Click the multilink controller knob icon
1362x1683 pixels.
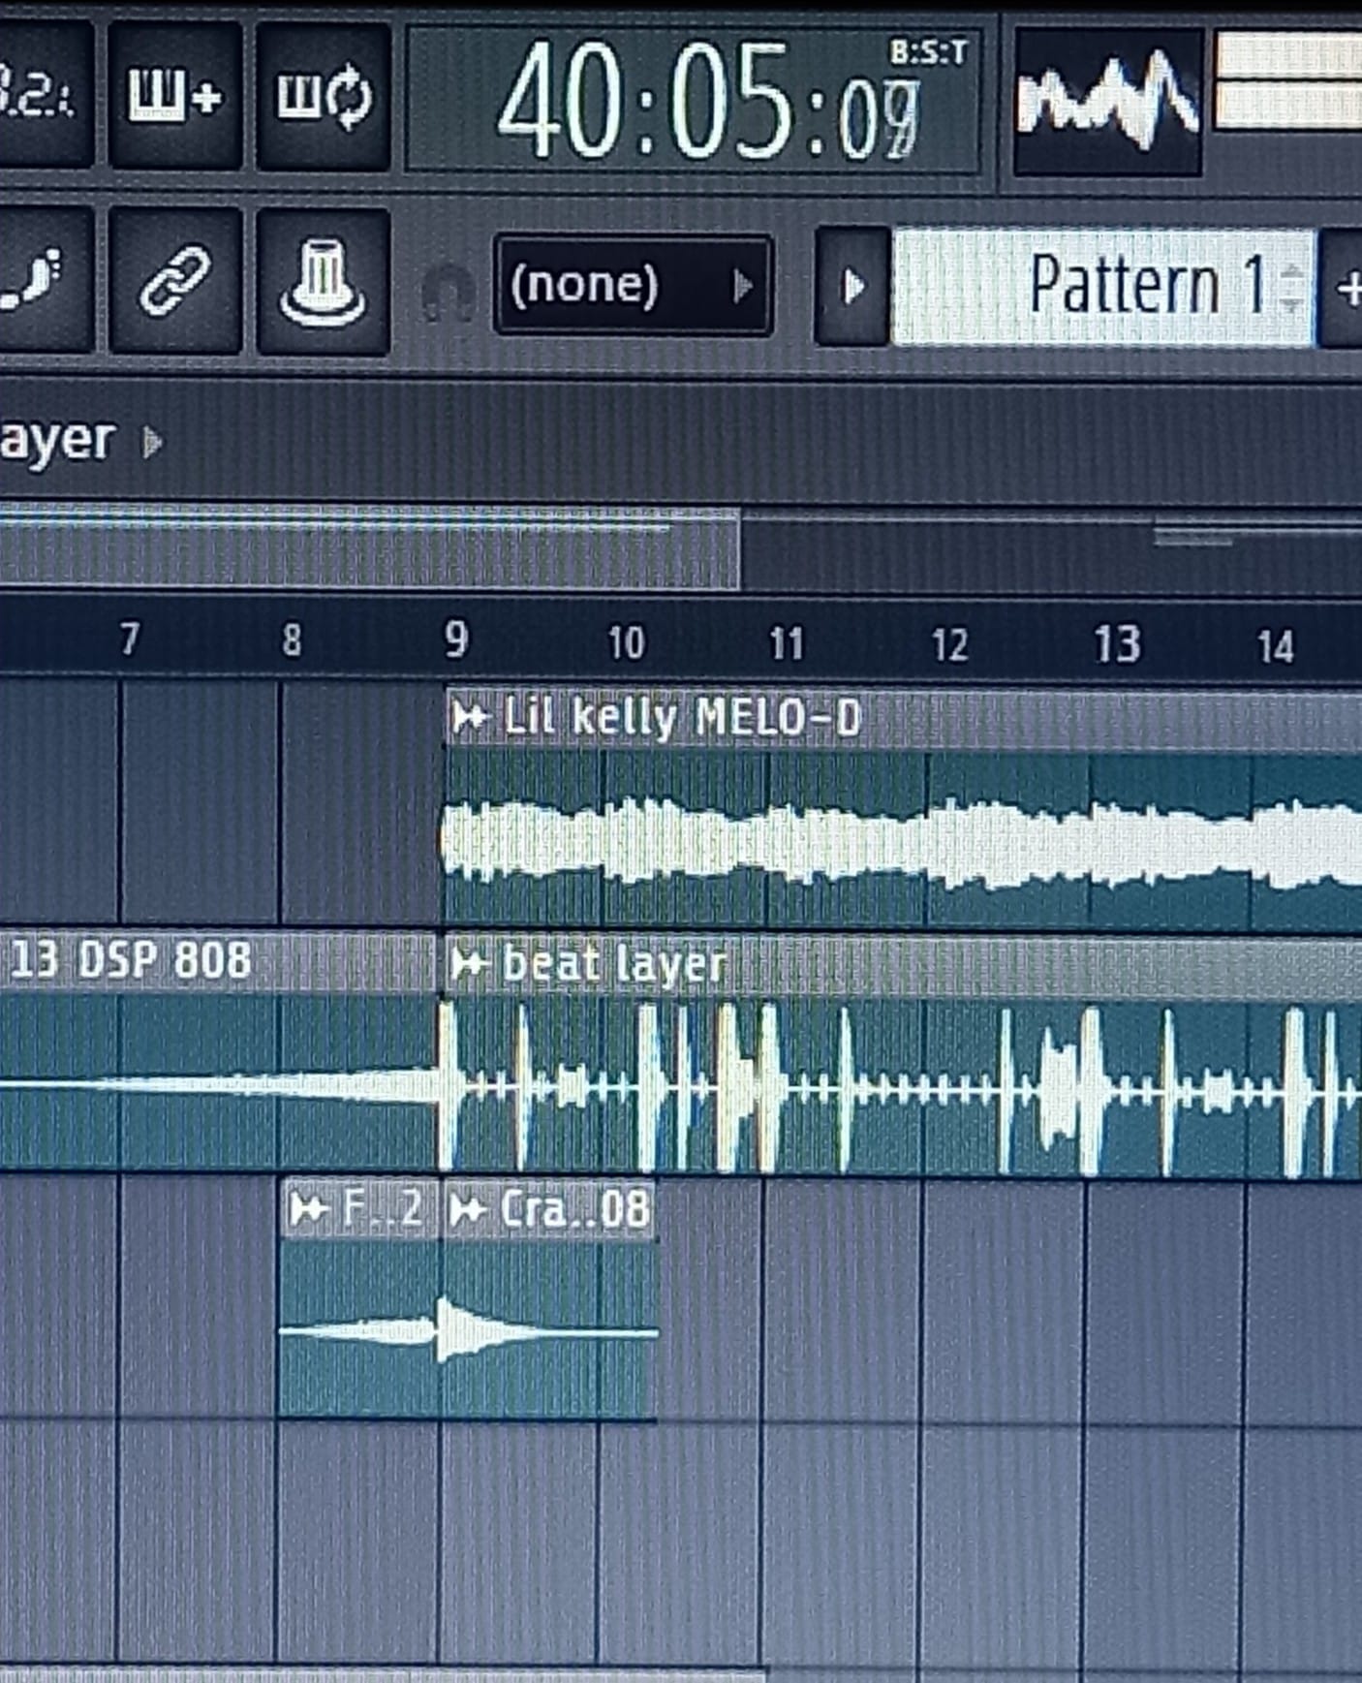[x=324, y=281]
